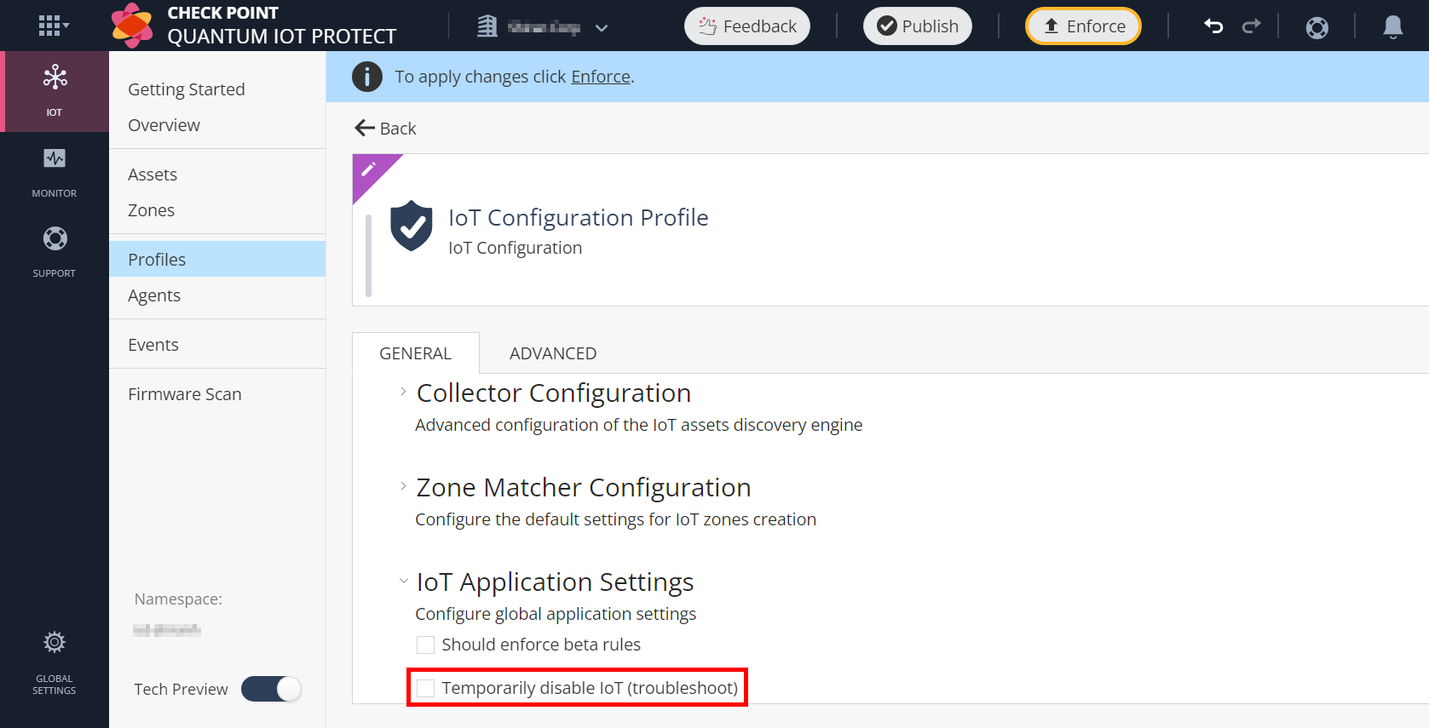Screen dimensions: 1429x728
Task: Click the Enforce link in banner
Action: [x=601, y=77]
